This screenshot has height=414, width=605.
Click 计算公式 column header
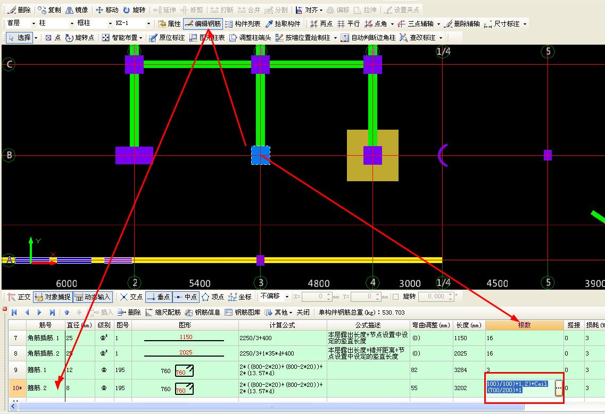[283, 325]
